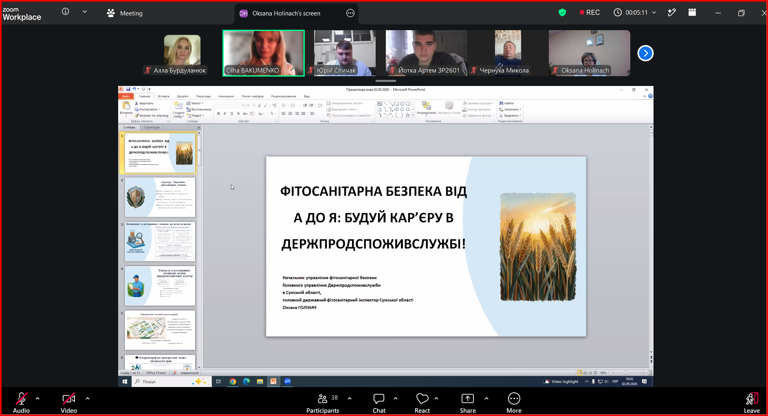Toggle the REC recording indicator
This screenshot has height=416, width=768.
tap(590, 13)
